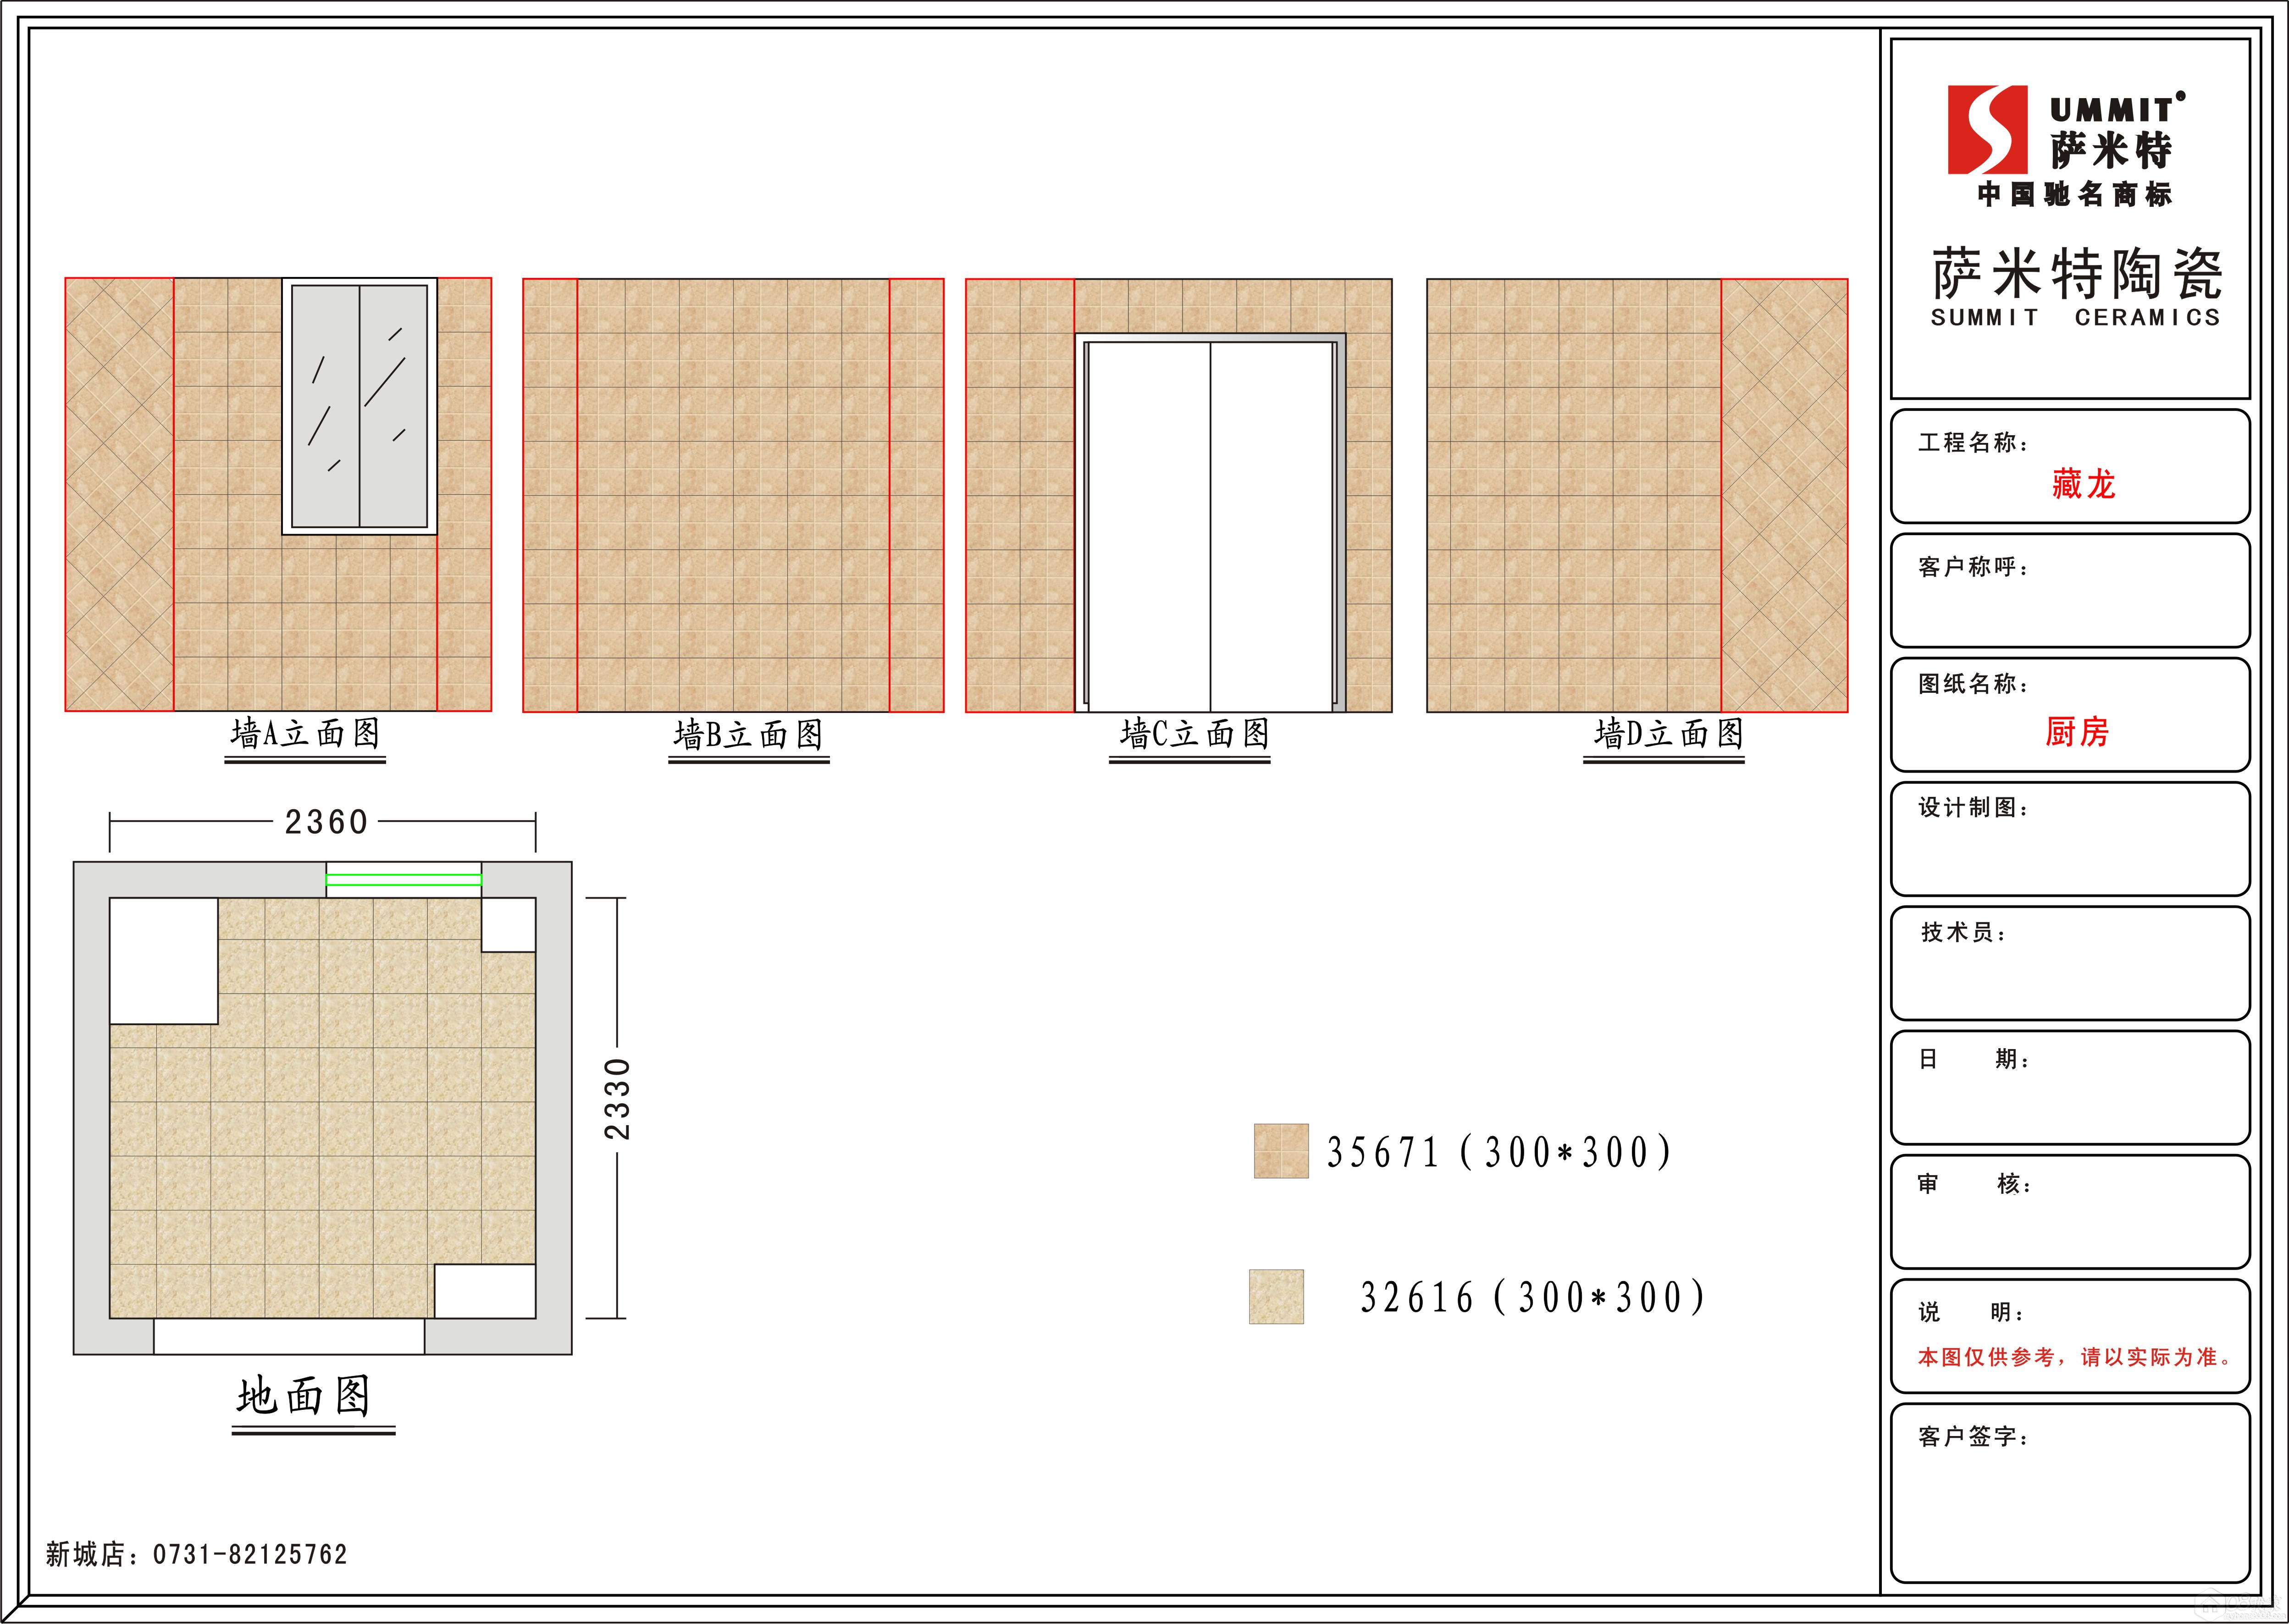Image resolution: width=2289 pixels, height=1624 pixels.
Task: Select the 32616 floor tile swatch
Action: [1276, 1296]
